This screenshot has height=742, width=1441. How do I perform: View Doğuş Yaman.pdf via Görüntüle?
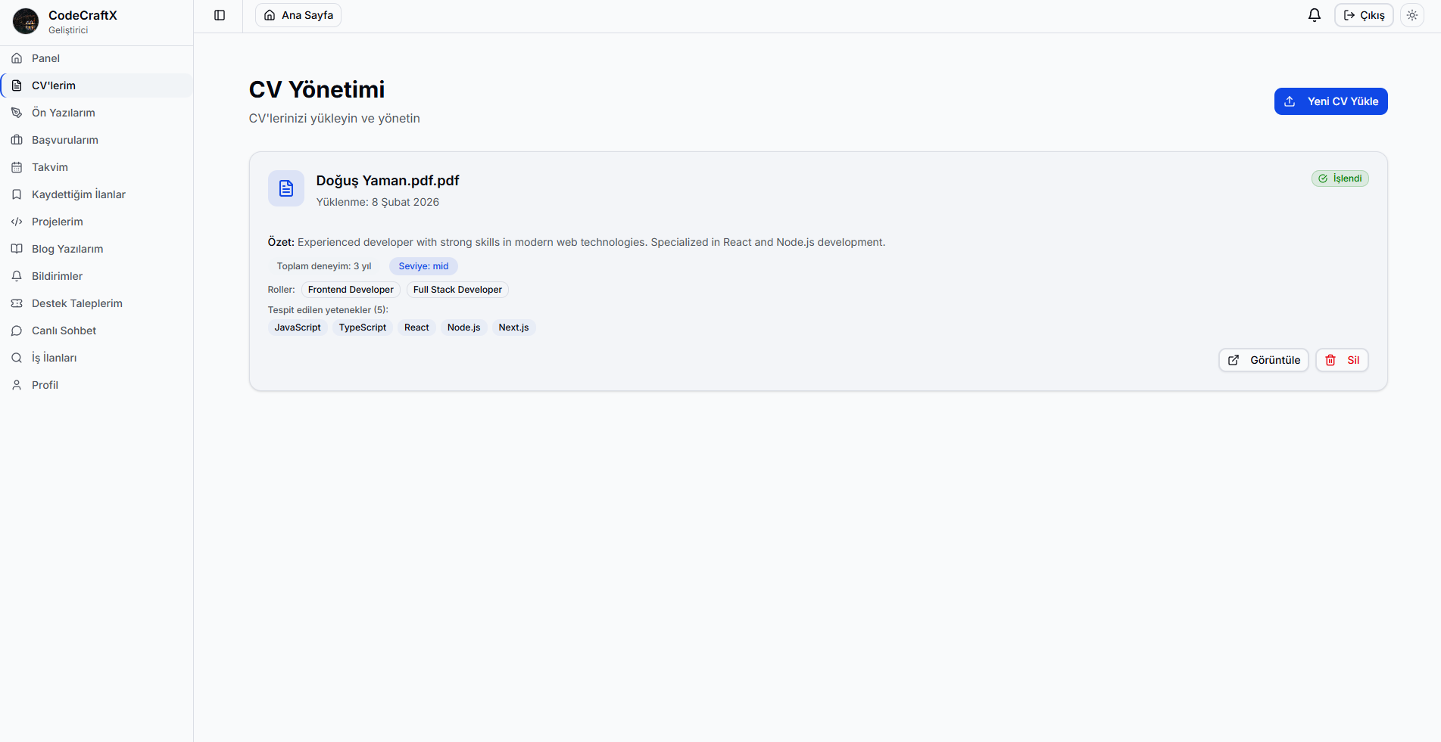coord(1263,360)
